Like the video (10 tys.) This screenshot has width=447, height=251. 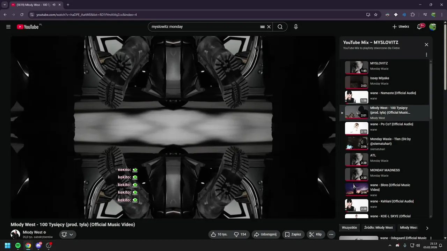tap(219, 235)
